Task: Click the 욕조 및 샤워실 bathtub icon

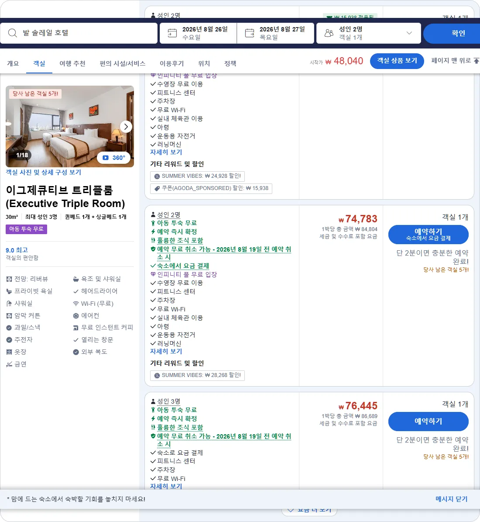Action: [76, 279]
